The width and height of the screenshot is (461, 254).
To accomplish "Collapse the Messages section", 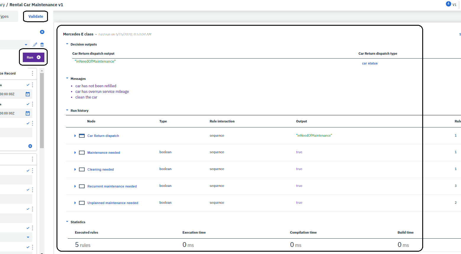I will click(x=67, y=78).
